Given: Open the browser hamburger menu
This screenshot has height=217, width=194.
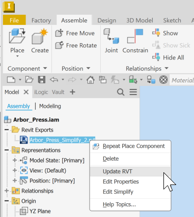Looking at the screenshot, I should (x=133, y=92).
